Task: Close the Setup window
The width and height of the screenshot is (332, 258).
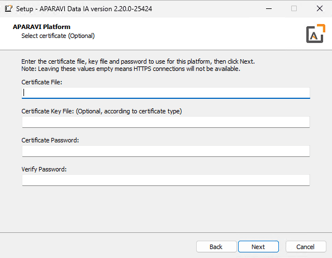Action: [x=320, y=9]
